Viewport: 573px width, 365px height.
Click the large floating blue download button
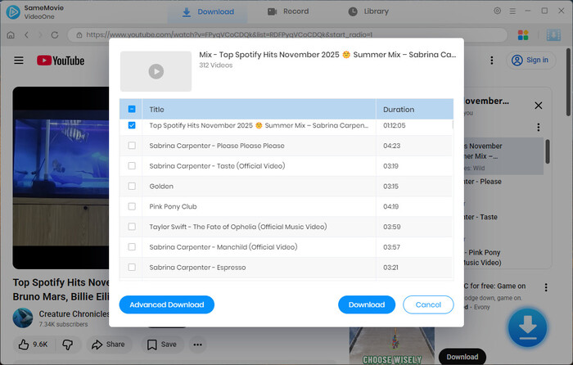(x=527, y=327)
